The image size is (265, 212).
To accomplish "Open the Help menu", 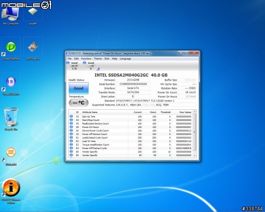I will (115, 59).
